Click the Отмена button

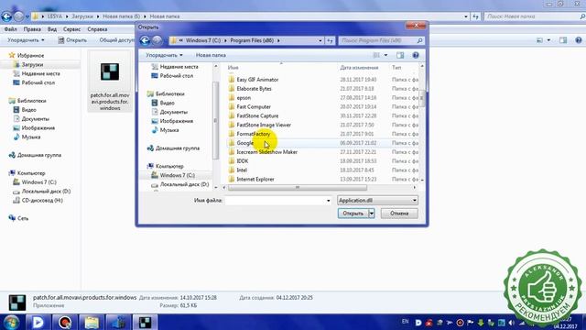pos(399,214)
